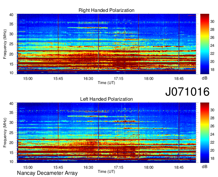Screen dimensions: 218x177
Task: Click 40 MHz tick on bottom panel
Action: 11,104
